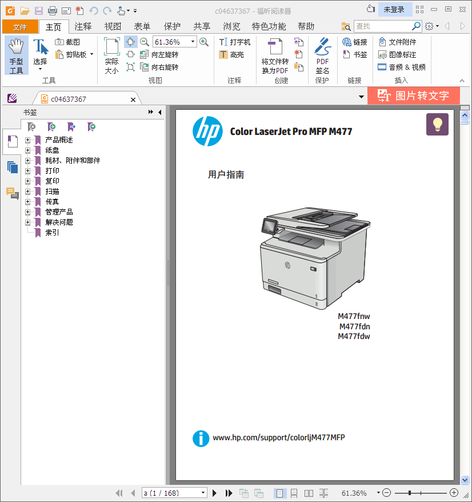The width and height of the screenshot is (472, 502).
Task: Choose the Select text tool (选择)
Action: click(41, 55)
